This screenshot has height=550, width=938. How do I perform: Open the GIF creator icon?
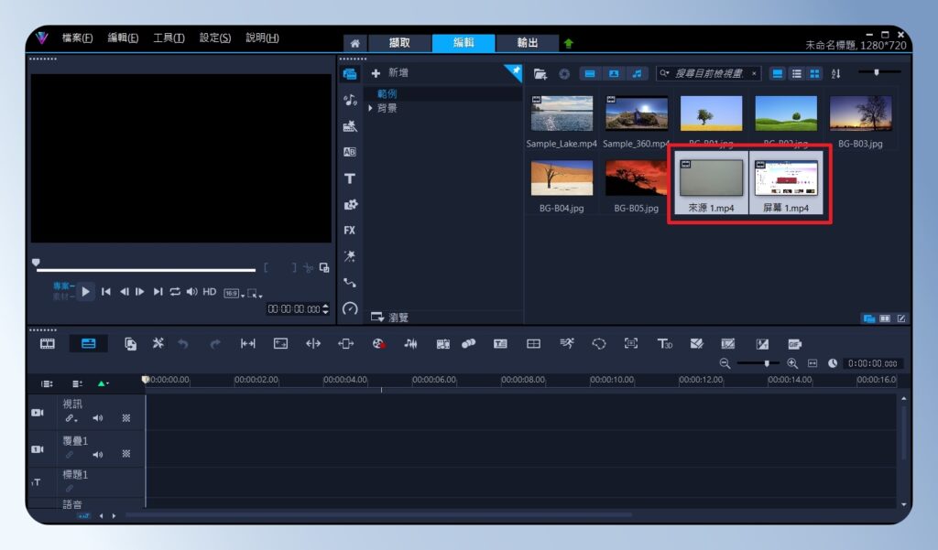pyautogui.click(x=794, y=344)
